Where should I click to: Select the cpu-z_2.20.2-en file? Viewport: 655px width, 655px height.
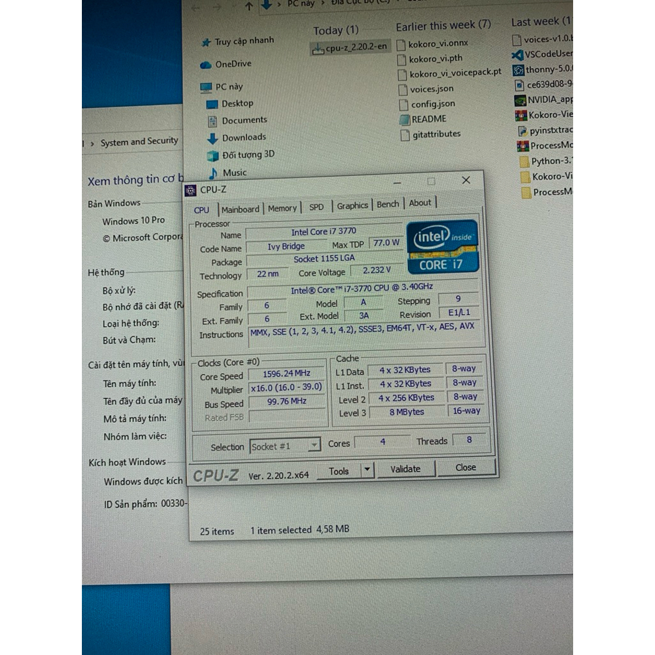pyautogui.click(x=350, y=47)
